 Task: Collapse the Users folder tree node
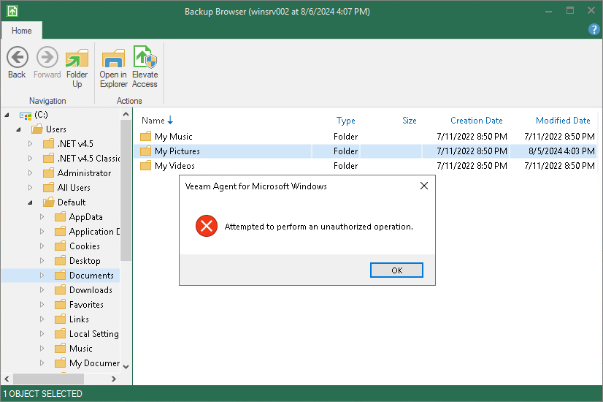18,129
